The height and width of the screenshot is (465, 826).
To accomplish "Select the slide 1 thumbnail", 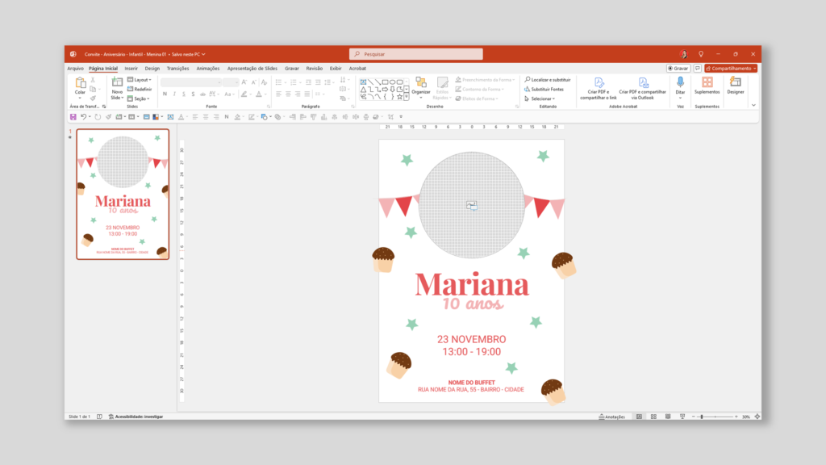I will tap(121, 194).
